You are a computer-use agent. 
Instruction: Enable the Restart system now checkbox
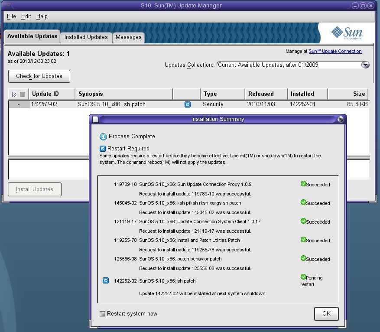pos(103,314)
